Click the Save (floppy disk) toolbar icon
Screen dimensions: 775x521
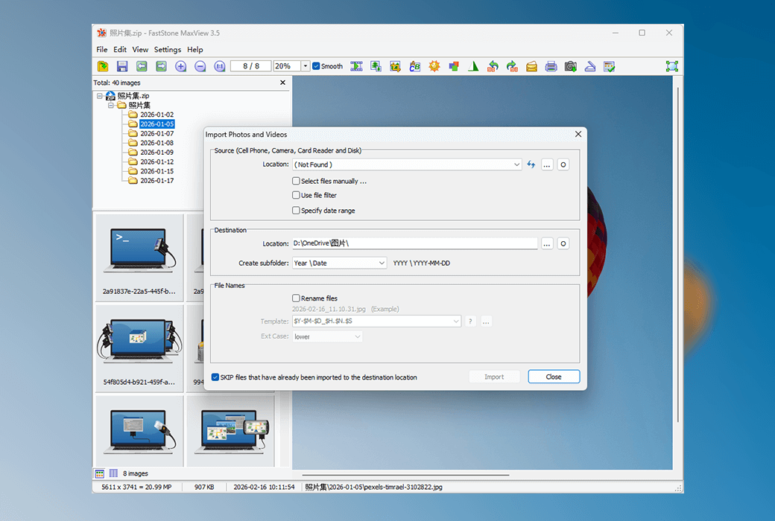click(122, 66)
